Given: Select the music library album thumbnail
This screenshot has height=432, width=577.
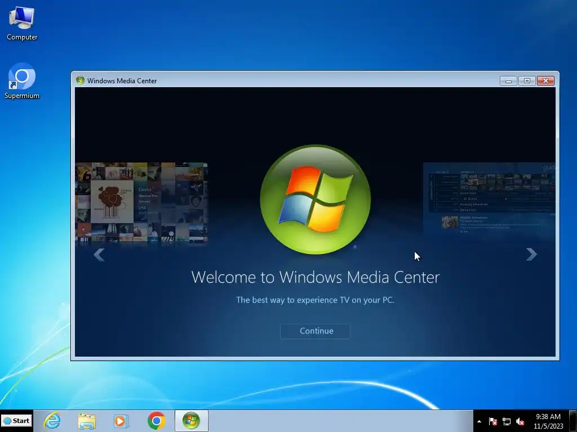Looking at the screenshot, I should [x=141, y=203].
